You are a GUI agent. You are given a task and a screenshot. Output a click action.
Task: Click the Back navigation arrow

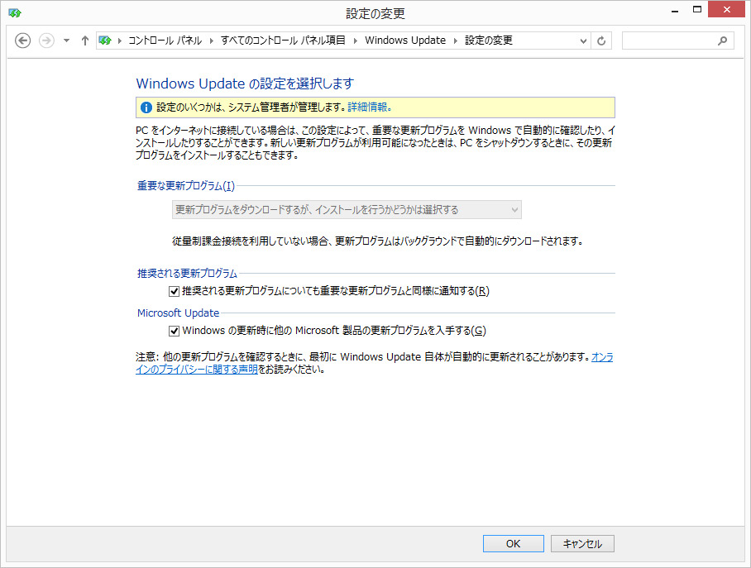22,41
